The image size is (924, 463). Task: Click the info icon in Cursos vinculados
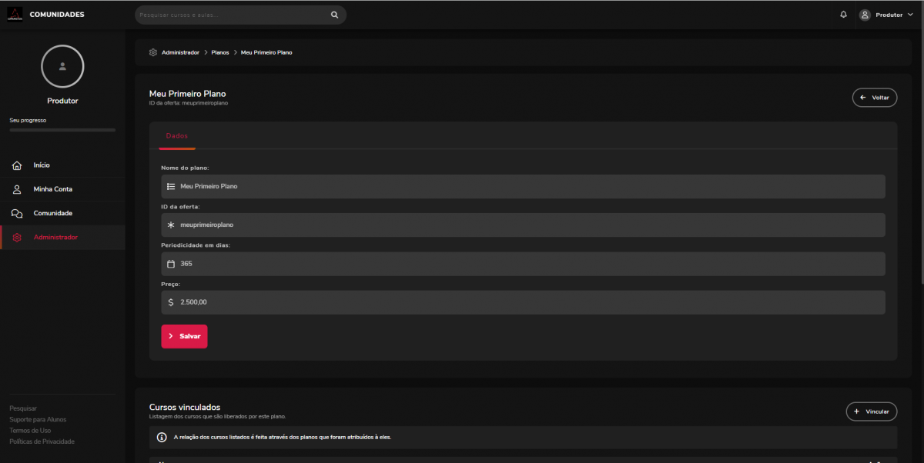(x=162, y=438)
